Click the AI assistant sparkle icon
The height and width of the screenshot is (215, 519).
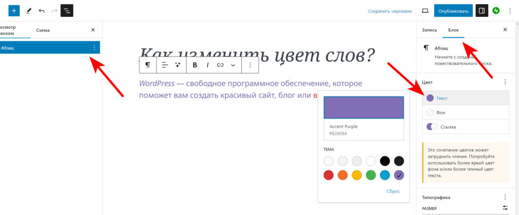point(178,65)
